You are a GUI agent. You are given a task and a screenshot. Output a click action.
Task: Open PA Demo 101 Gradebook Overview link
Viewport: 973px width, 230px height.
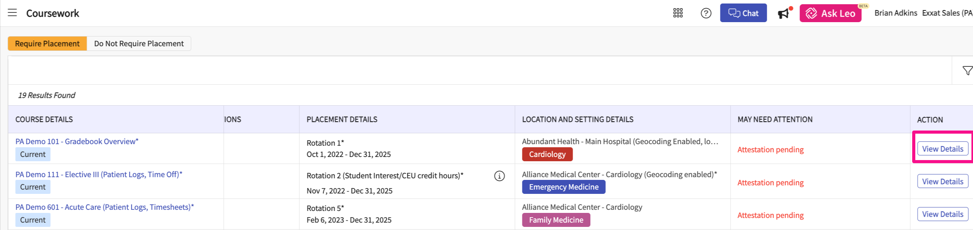click(77, 141)
